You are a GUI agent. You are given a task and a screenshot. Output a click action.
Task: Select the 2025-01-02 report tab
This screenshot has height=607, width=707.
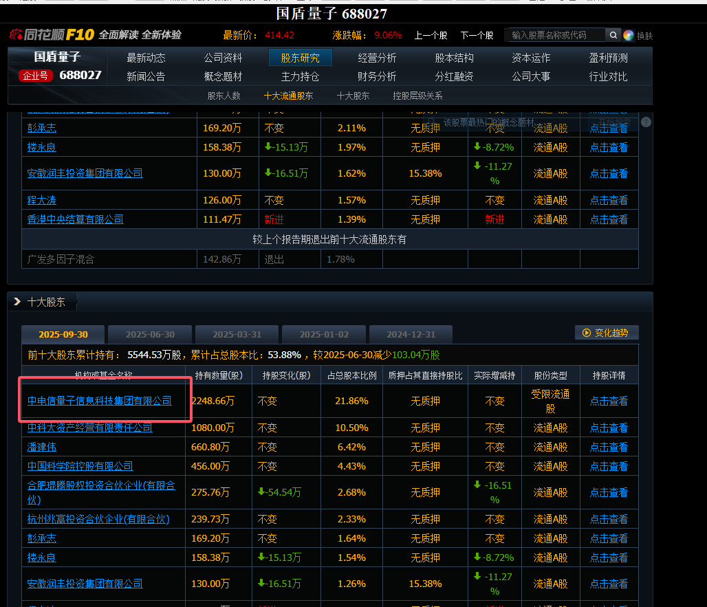324,334
